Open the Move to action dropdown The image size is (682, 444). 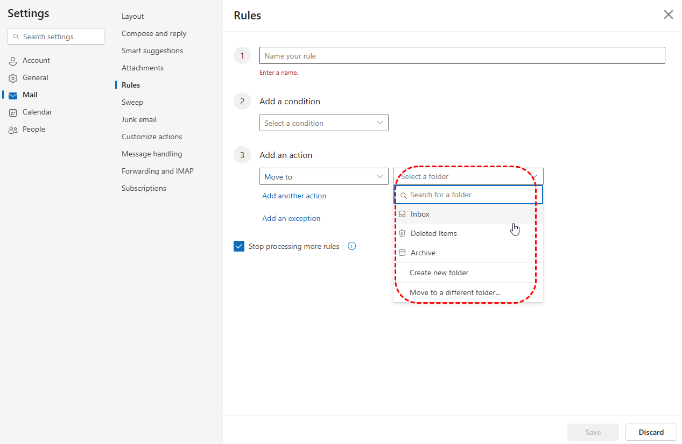click(x=324, y=176)
